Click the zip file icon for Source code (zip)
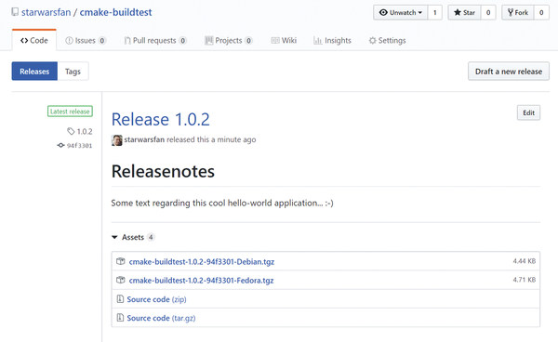 click(x=120, y=299)
